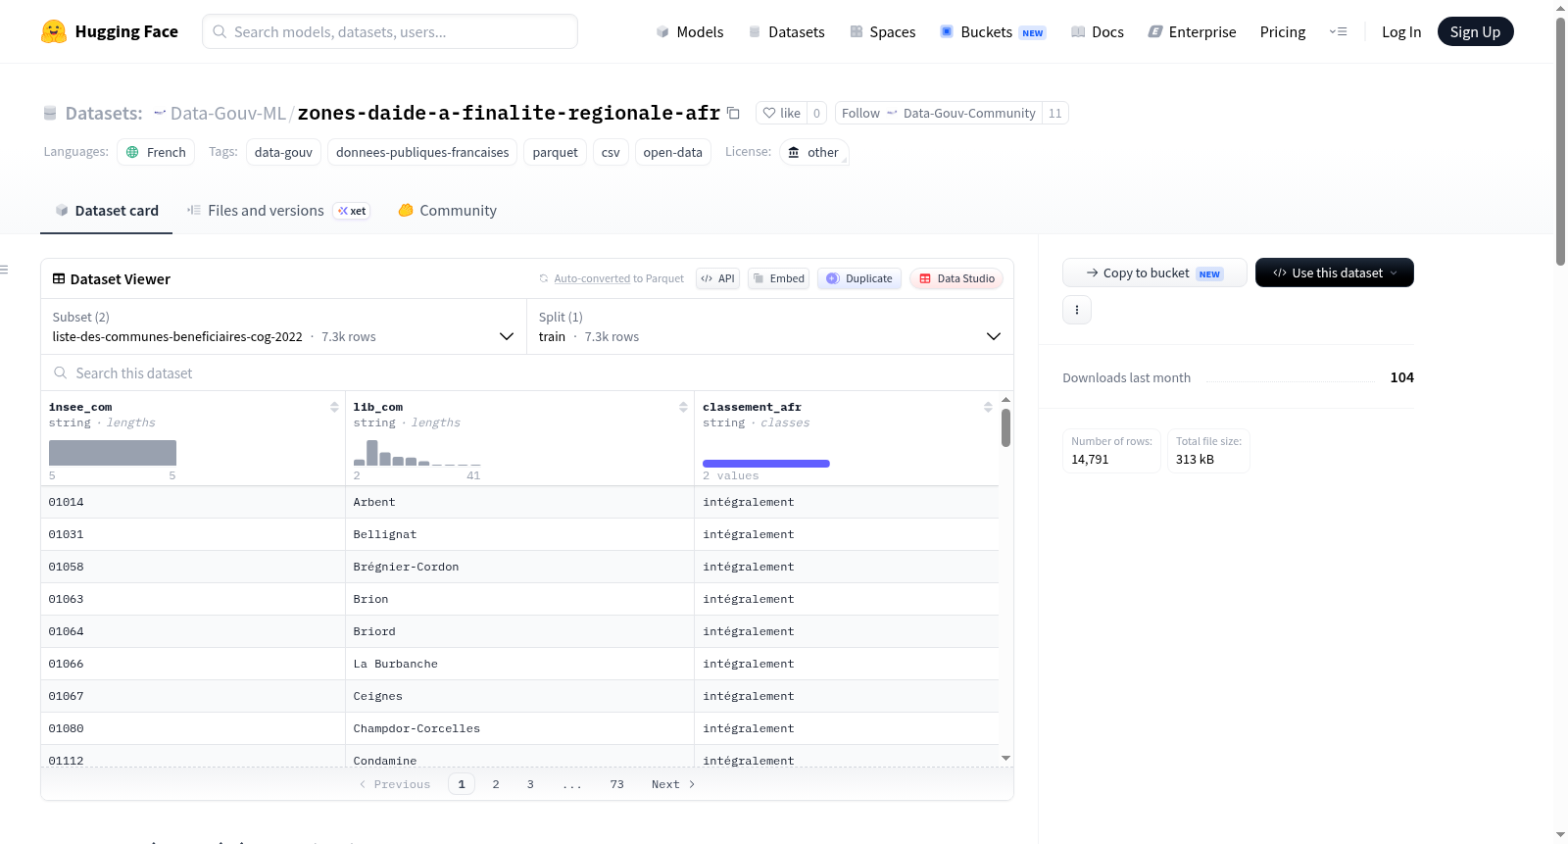Select the French language tag
The width and height of the screenshot is (1568, 844).
pos(156,152)
